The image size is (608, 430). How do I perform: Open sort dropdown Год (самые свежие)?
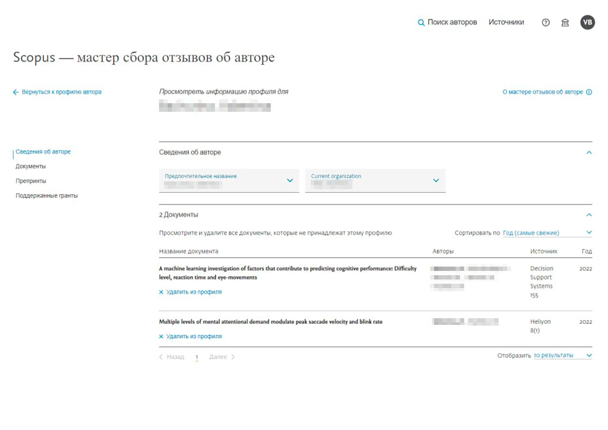547,233
